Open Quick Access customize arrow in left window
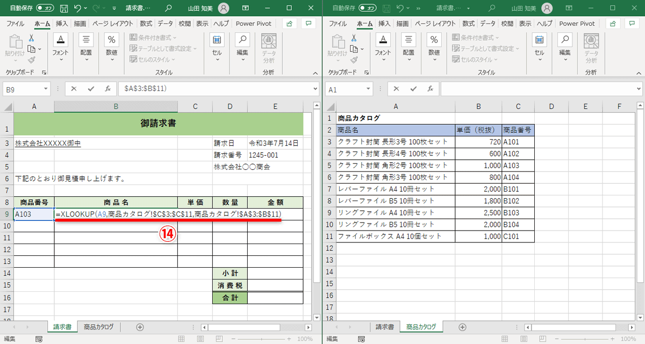This screenshot has width=645, height=344. tap(114, 9)
